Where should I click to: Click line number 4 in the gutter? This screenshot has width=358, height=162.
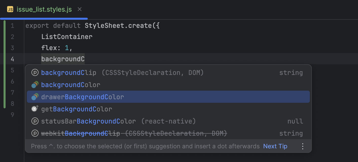pyautogui.click(x=13, y=59)
